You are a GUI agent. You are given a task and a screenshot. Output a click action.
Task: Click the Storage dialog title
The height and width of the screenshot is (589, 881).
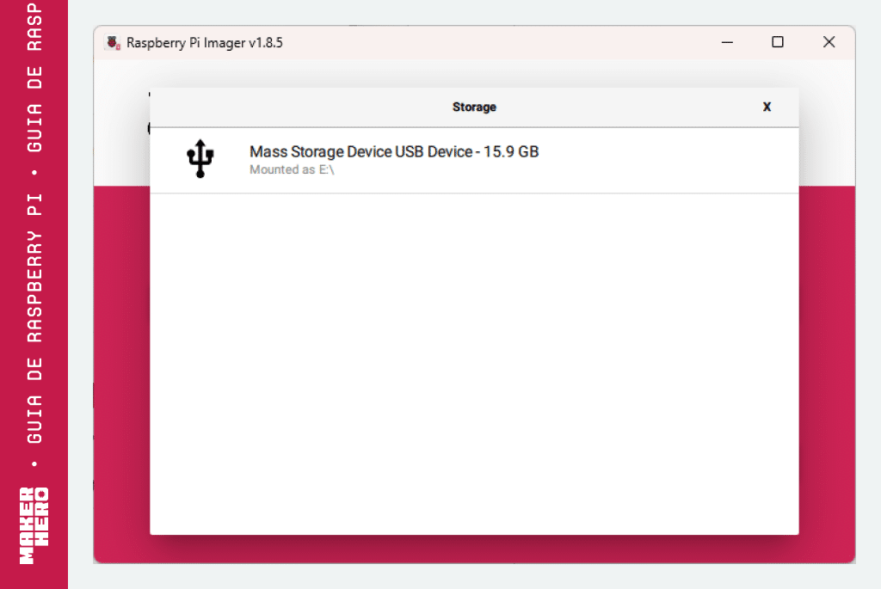point(474,107)
